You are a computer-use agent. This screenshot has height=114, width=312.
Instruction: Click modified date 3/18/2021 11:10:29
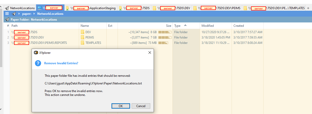pyautogui.click(x=216, y=43)
